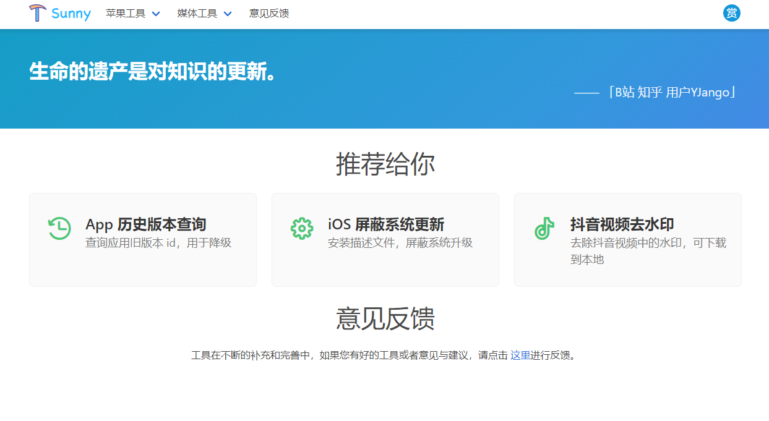Expand the 苹果工具 dropdown chevron
The height and width of the screenshot is (421, 769).
pyautogui.click(x=155, y=14)
